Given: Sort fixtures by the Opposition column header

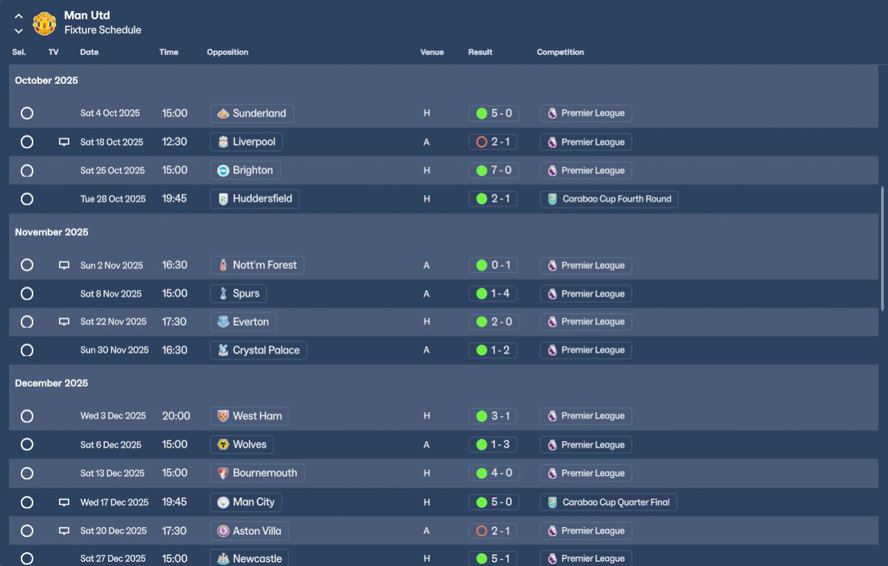Looking at the screenshot, I should pos(228,52).
